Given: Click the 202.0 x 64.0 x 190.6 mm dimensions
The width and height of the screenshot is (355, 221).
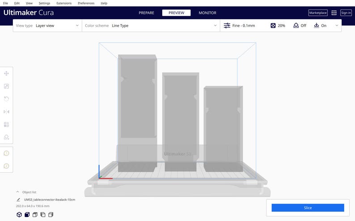Looking at the screenshot, I should point(33,206).
